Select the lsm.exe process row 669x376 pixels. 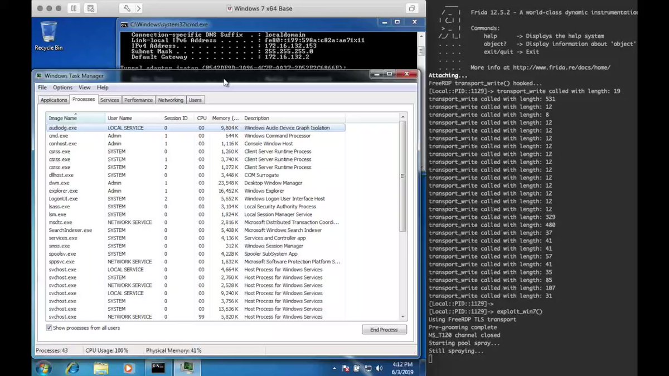pyautogui.click(x=196, y=214)
